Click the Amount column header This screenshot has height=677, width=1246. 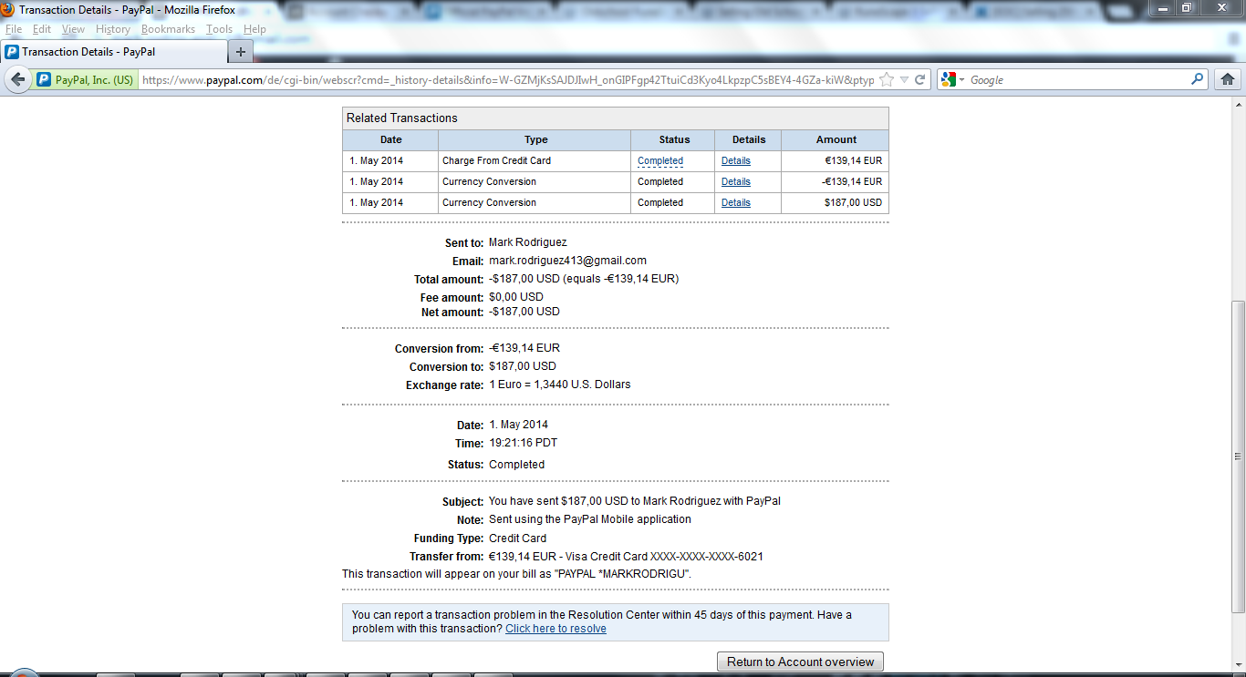(x=836, y=140)
